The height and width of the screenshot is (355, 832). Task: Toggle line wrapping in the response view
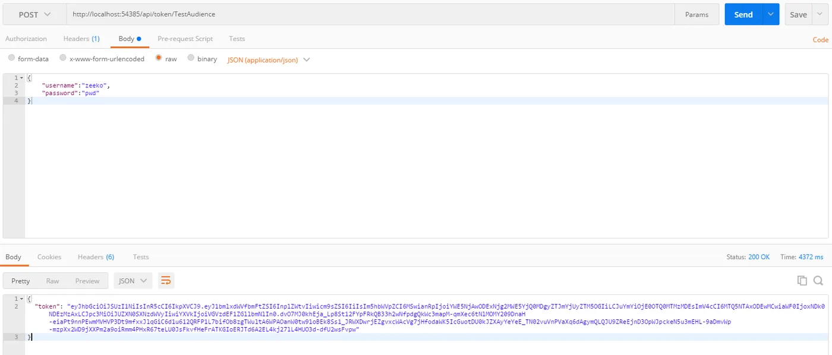point(166,281)
